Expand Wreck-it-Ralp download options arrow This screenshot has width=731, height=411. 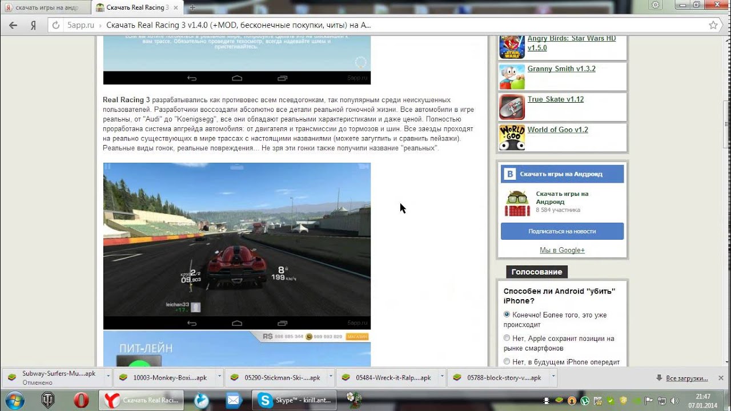[x=441, y=377]
